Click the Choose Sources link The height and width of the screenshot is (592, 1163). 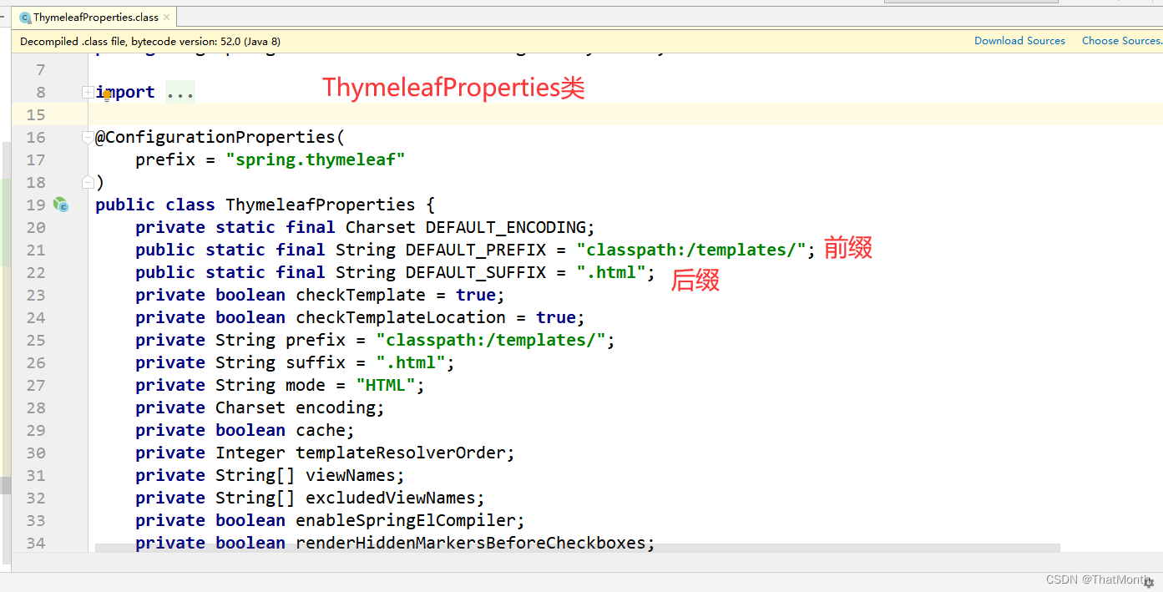[1121, 41]
